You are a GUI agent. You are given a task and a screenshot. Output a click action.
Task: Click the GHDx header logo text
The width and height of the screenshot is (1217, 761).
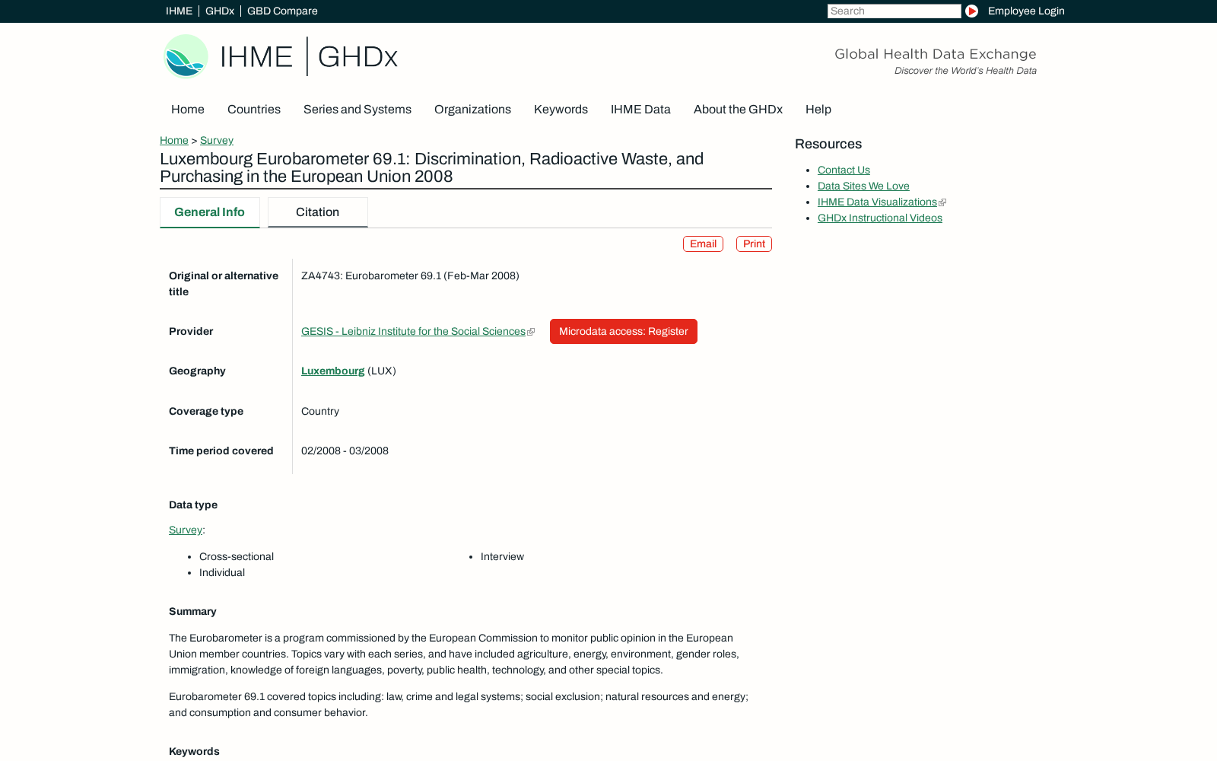pyautogui.click(x=357, y=56)
